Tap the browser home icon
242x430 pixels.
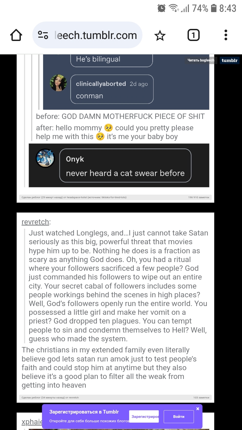point(16,35)
